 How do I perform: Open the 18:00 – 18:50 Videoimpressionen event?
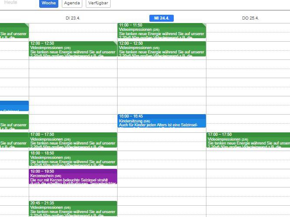[73, 158]
